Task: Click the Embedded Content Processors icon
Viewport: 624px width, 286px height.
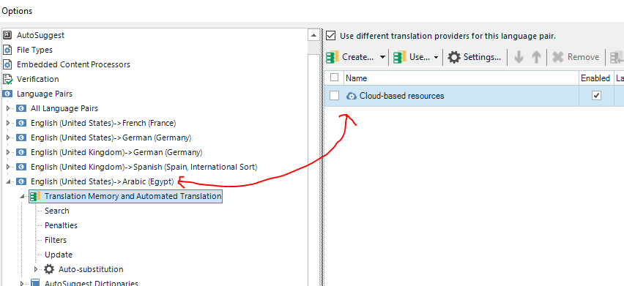Action: tap(7, 64)
